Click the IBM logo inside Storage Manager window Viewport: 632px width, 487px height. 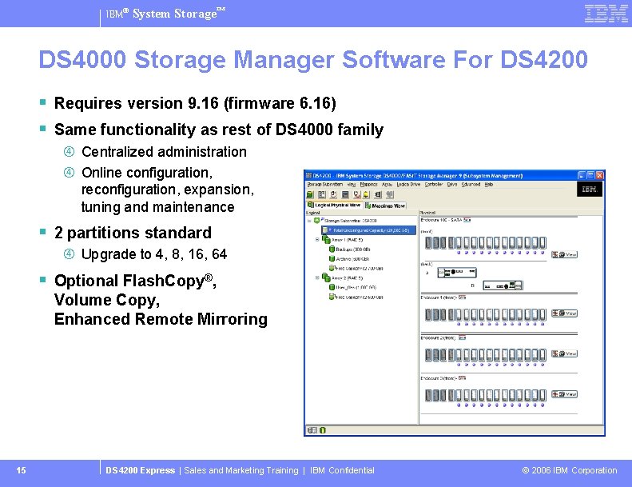(590, 189)
